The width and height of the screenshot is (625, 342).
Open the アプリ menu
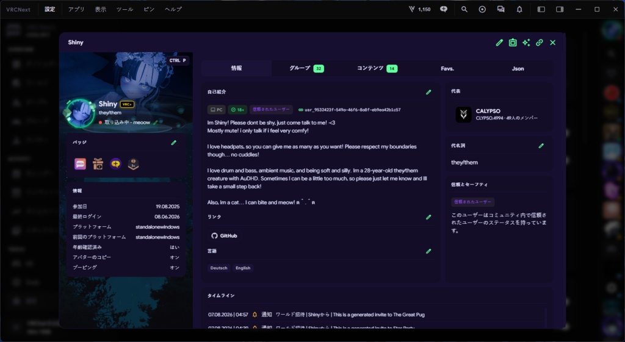[76, 9]
